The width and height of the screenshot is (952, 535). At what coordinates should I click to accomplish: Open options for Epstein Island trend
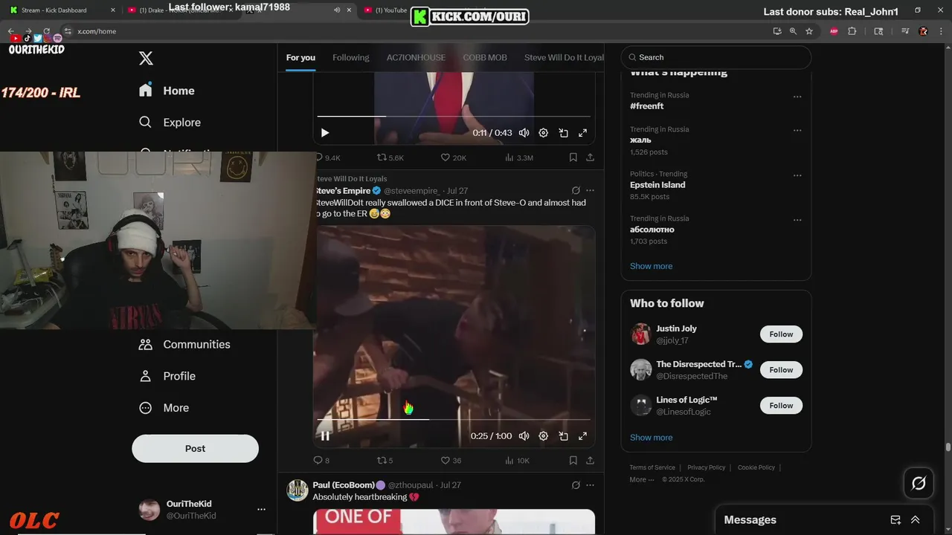(797, 175)
